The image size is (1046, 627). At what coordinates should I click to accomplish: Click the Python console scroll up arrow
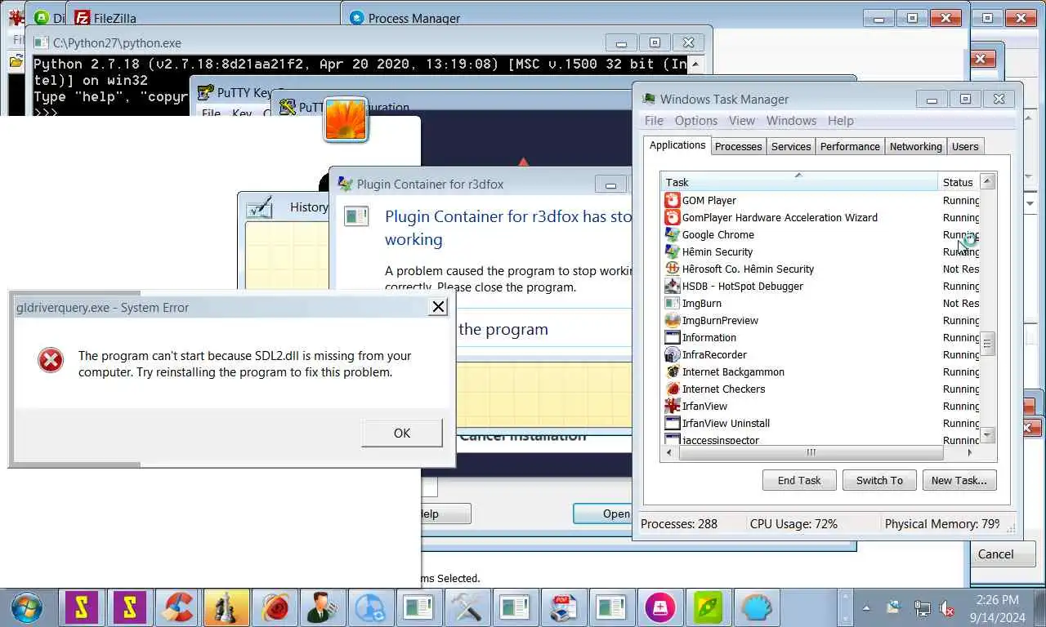[x=696, y=64]
